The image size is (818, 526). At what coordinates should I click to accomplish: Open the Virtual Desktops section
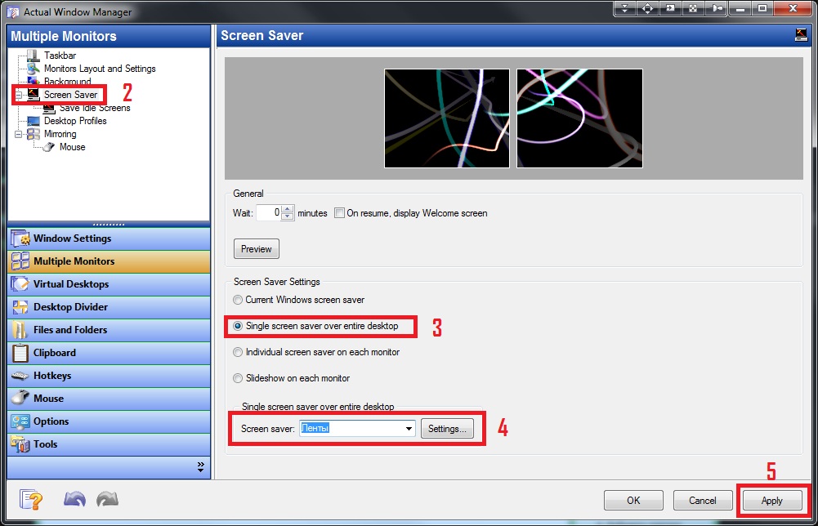tap(109, 284)
